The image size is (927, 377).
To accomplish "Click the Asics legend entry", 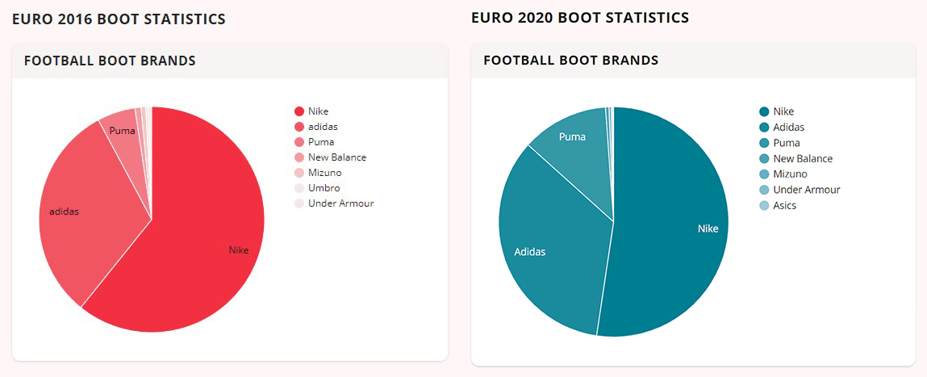I will (x=784, y=206).
